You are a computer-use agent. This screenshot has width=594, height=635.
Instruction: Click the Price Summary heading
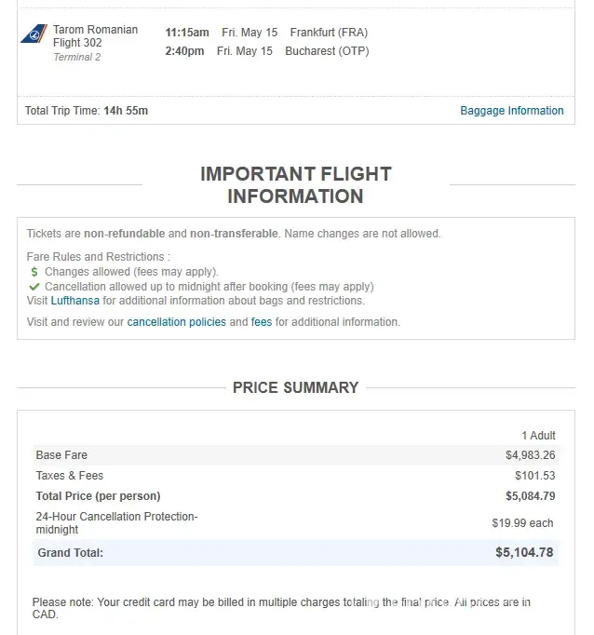pyautogui.click(x=295, y=388)
